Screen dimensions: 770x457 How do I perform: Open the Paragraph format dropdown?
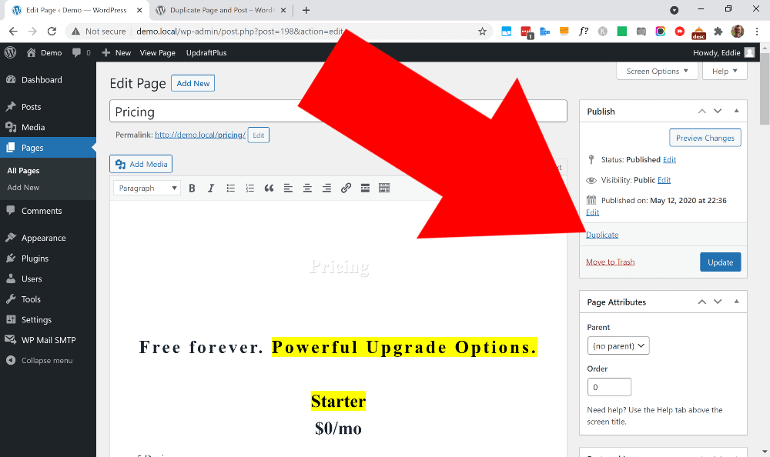[147, 188]
